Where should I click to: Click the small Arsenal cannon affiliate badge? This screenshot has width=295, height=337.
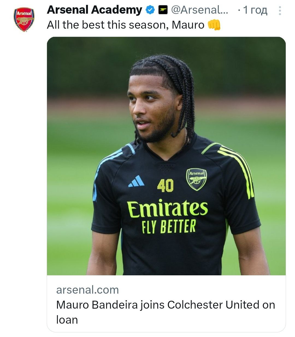coord(163,10)
